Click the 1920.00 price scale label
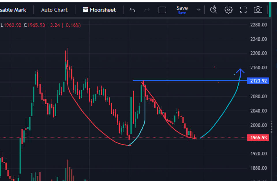277x181 pixels. click(x=259, y=154)
